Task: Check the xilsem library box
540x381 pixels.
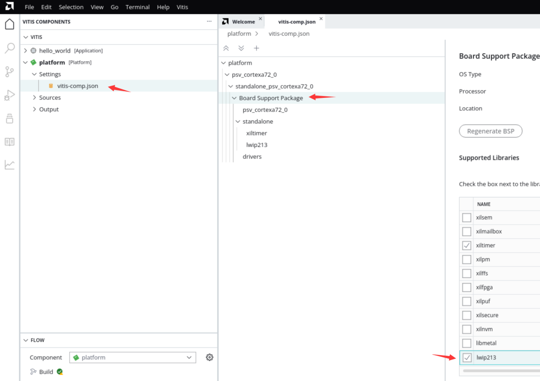Action: (467, 218)
